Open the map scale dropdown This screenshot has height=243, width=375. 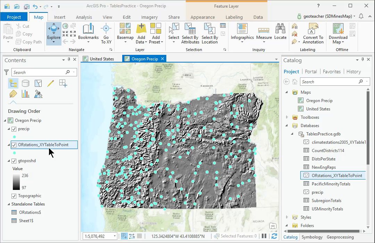click(115, 236)
